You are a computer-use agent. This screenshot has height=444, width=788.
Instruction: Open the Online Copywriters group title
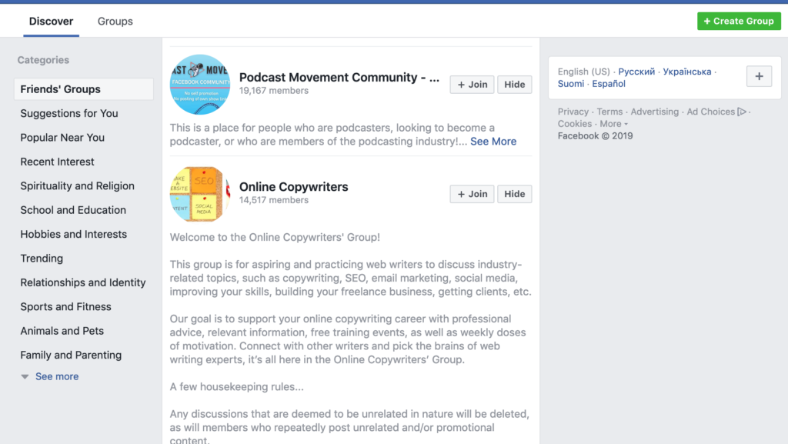point(293,187)
